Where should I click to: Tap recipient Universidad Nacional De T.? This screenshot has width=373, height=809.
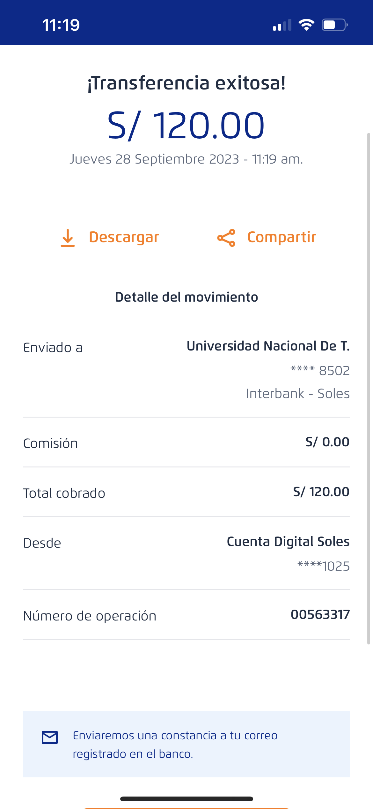click(268, 346)
